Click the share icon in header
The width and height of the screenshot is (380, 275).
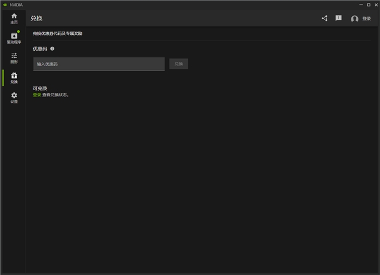click(x=324, y=18)
